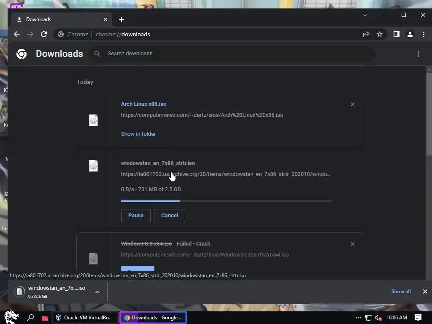Open the dragon Start menu icon
The height and width of the screenshot is (324, 432).
pos(11,317)
